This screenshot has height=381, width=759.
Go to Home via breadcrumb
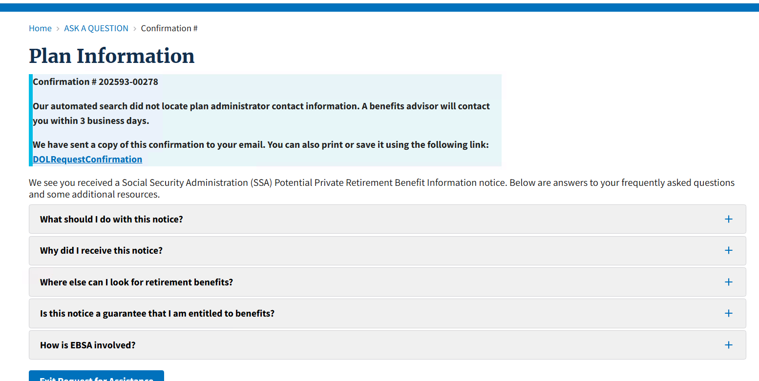40,28
